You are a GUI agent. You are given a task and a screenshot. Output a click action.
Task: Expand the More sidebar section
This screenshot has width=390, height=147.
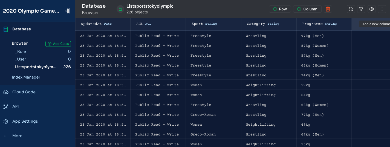[17, 136]
